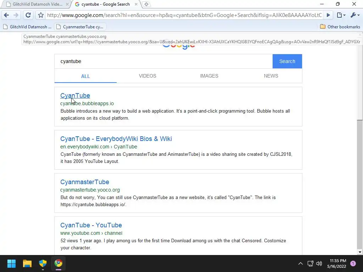Click the www.youtube.com › channel URL text
Image resolution: width=363 pixels, height=272 pixels.
(x=91, y=233)
